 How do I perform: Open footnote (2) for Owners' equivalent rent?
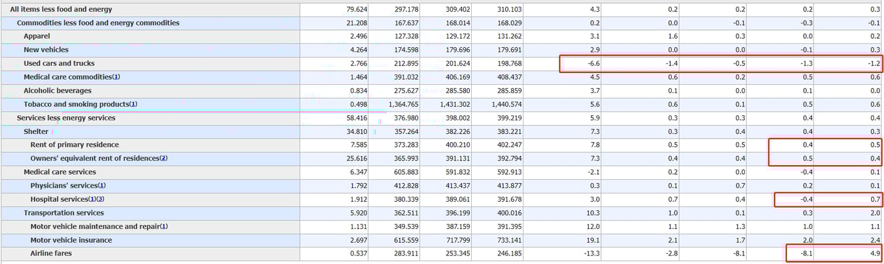164,159
